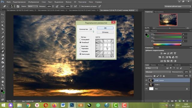Select the Clone Stamp tool
Image resolution: width=192 pixels, height=108 pixels.
[x=3, y=44]
